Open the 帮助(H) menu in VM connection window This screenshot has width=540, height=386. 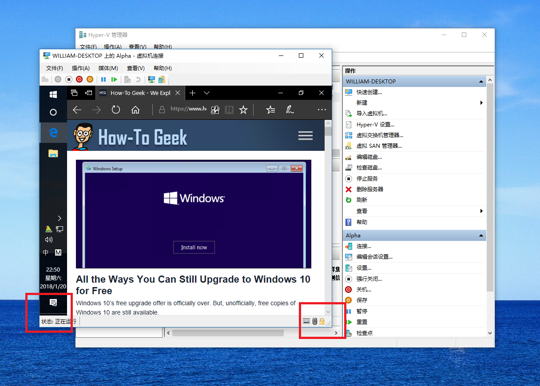(x=163, y=68)
